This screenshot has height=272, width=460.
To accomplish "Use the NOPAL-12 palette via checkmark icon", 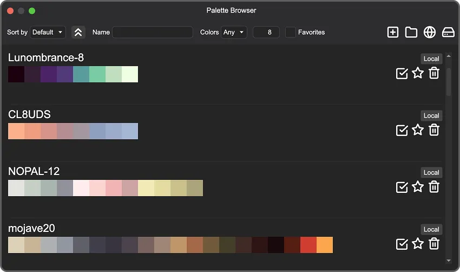I will point(402,187).
